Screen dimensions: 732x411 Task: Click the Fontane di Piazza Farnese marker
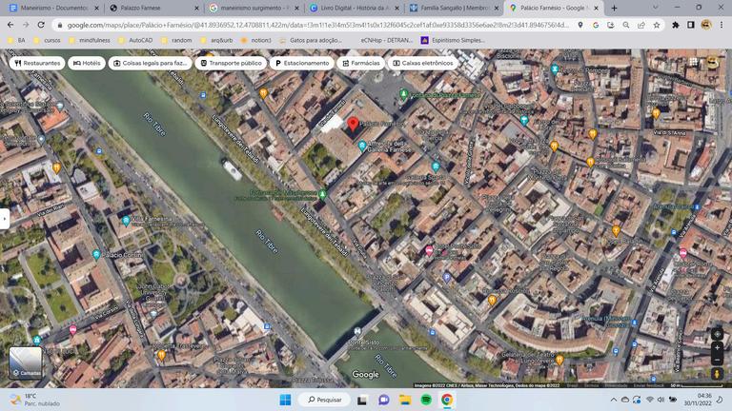click(x=404, y=94)
